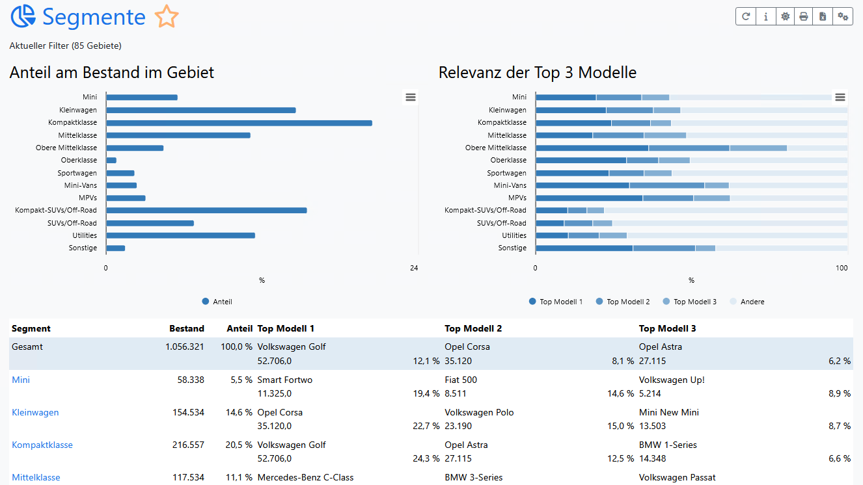Click the 'Volkswagen Up!' model cell
This screenshot has height=485, width=863.
[672, 380]
